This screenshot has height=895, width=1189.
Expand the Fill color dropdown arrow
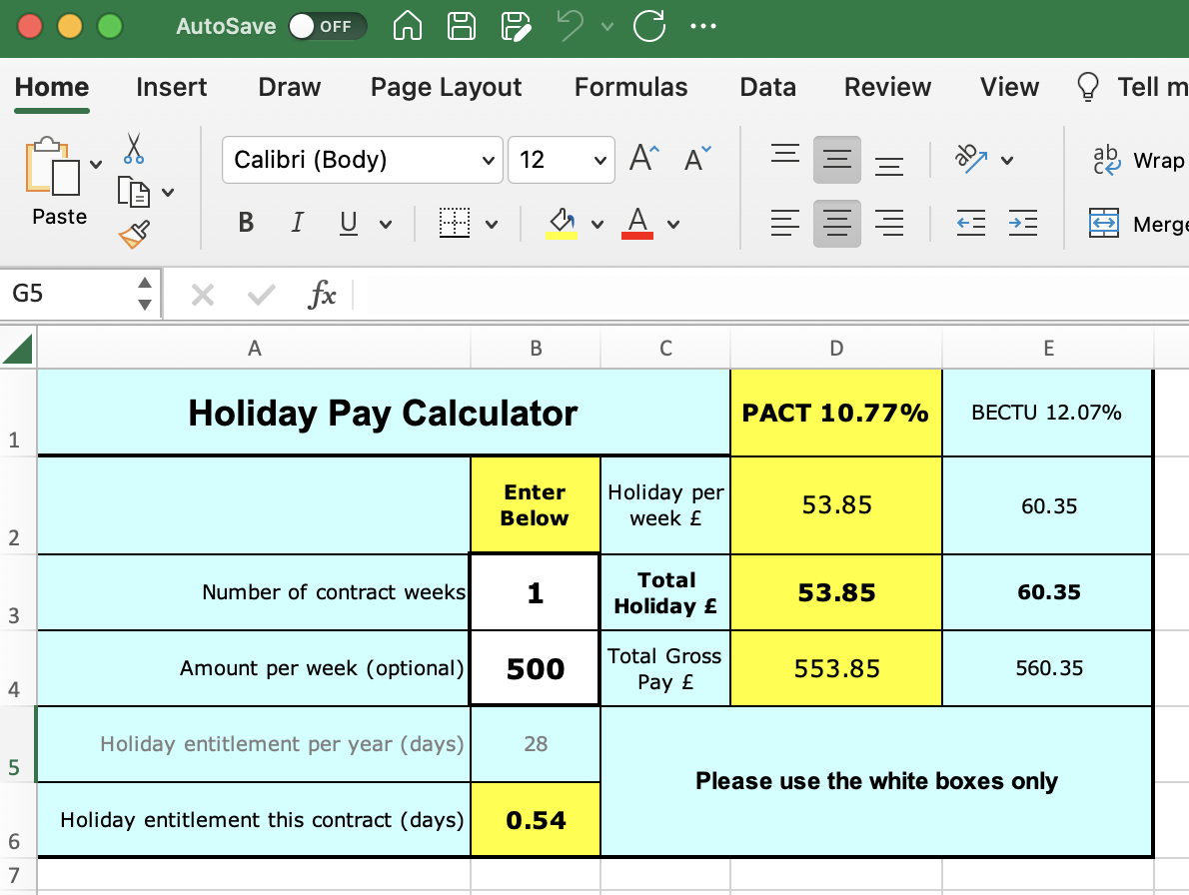coord(597,225)
